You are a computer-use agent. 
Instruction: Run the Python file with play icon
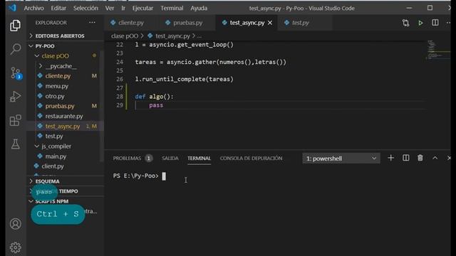(420, 23)
